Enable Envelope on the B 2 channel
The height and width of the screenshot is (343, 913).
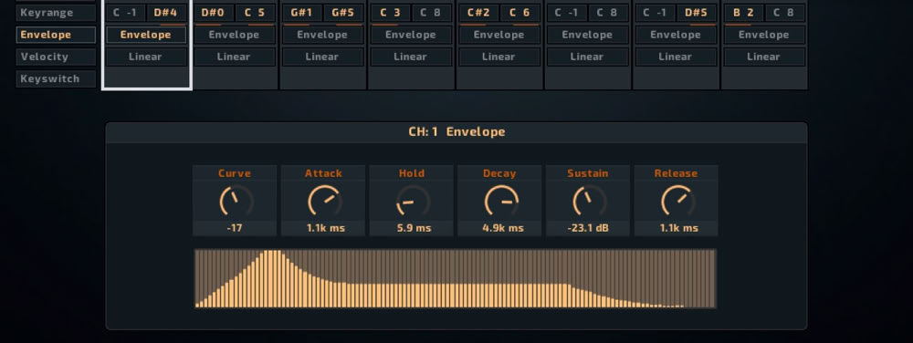(x=764, y=35)
